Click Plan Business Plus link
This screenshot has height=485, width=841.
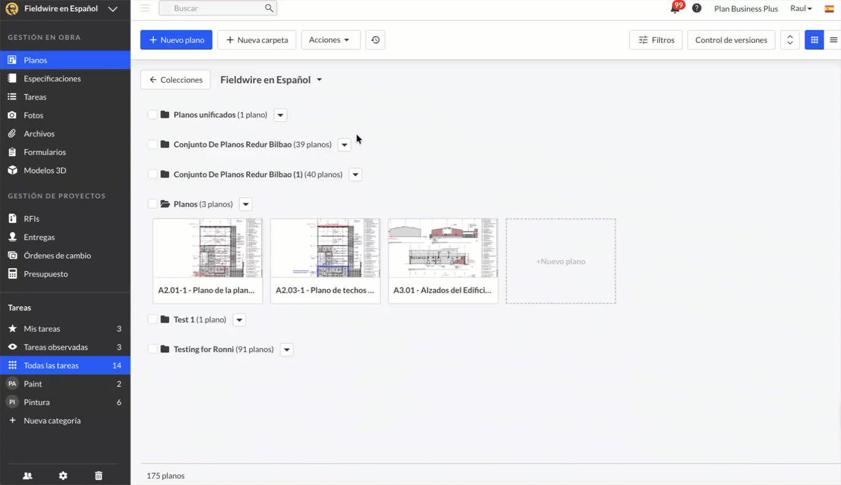coord(746,9)
